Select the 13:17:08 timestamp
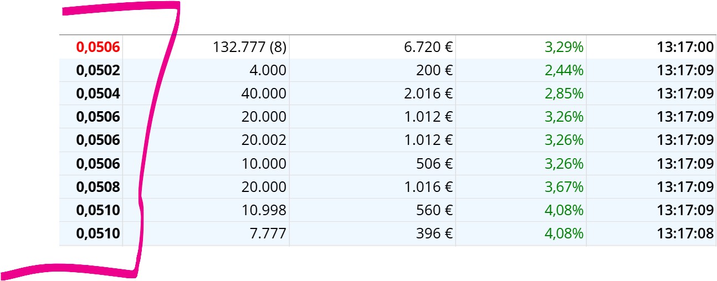 685,233
